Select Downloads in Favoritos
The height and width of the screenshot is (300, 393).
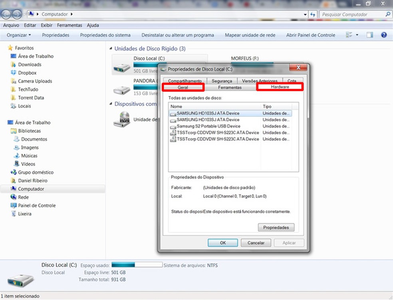click(30, 64)
